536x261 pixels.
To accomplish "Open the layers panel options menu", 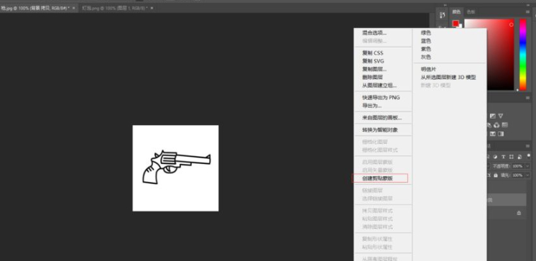I will [528, 146].
